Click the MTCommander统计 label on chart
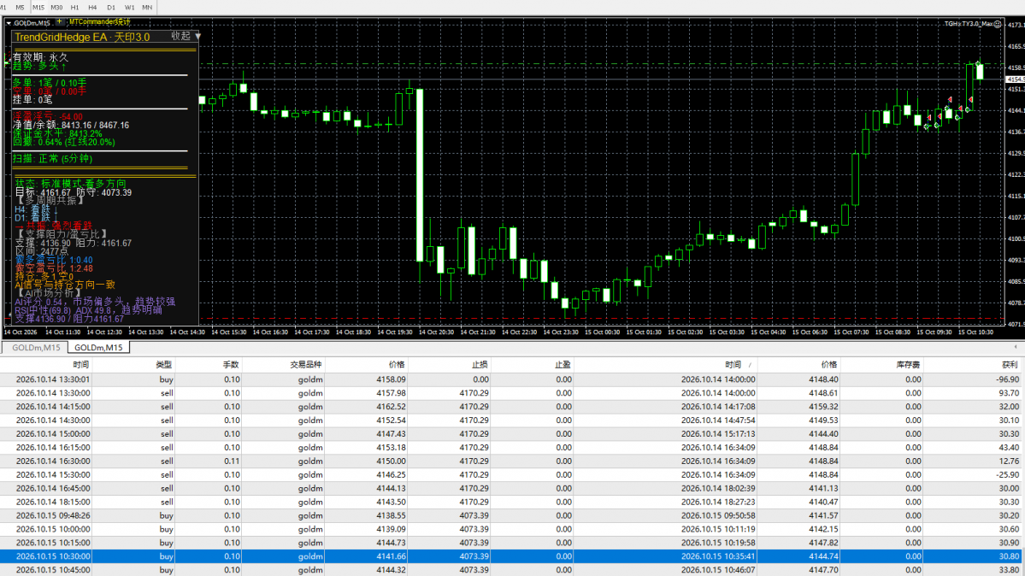 click(100, 22)
